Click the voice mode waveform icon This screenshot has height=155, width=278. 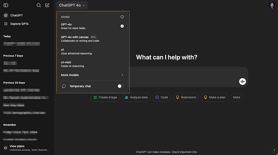242,81
